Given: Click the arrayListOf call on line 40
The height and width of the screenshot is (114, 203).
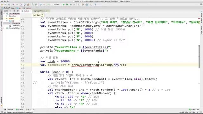Looking at the screenshot, I should click(x=82, y=65).
